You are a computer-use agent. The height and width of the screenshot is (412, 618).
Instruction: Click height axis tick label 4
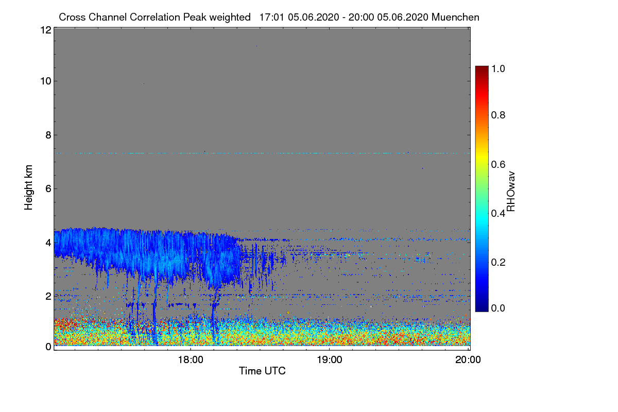point(48,242)
